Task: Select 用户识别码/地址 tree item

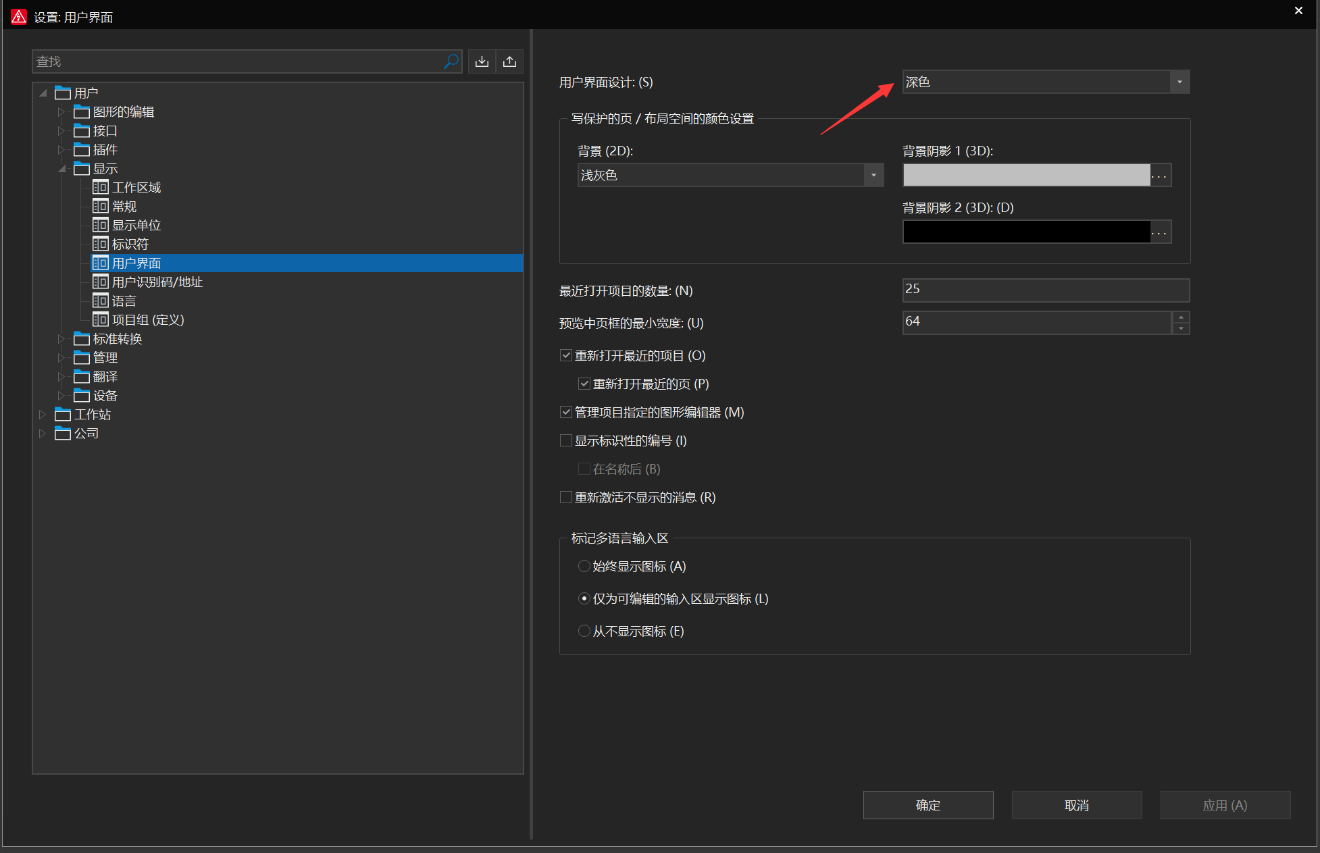Action: point(157,282)
